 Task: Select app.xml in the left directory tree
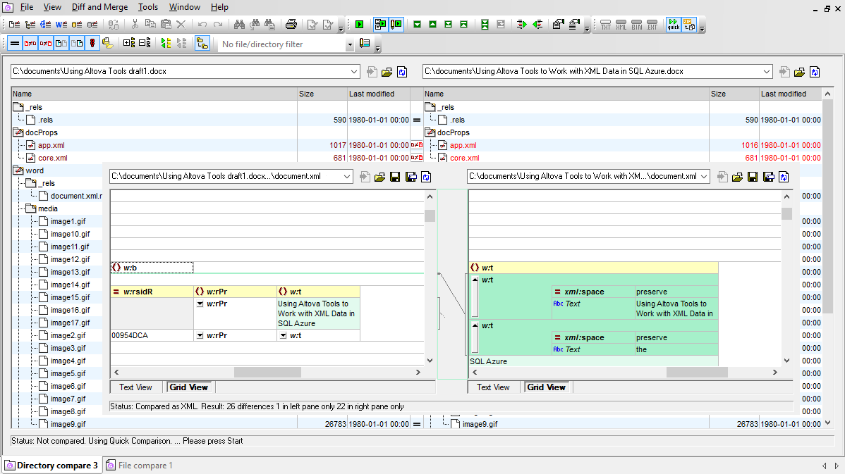point(51,145)
